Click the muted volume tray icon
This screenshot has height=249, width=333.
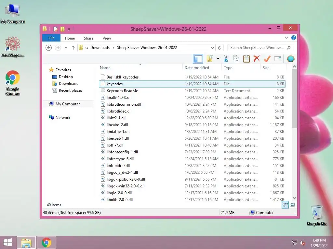302,243
